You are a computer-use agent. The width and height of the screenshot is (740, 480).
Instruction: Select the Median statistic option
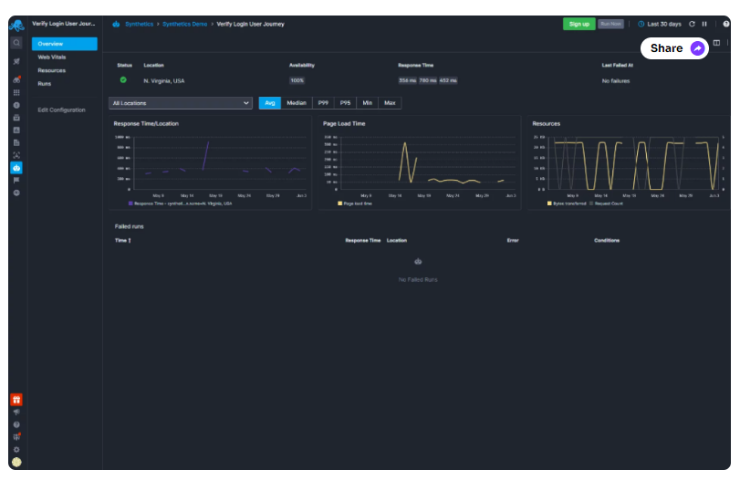pos(297,103)
